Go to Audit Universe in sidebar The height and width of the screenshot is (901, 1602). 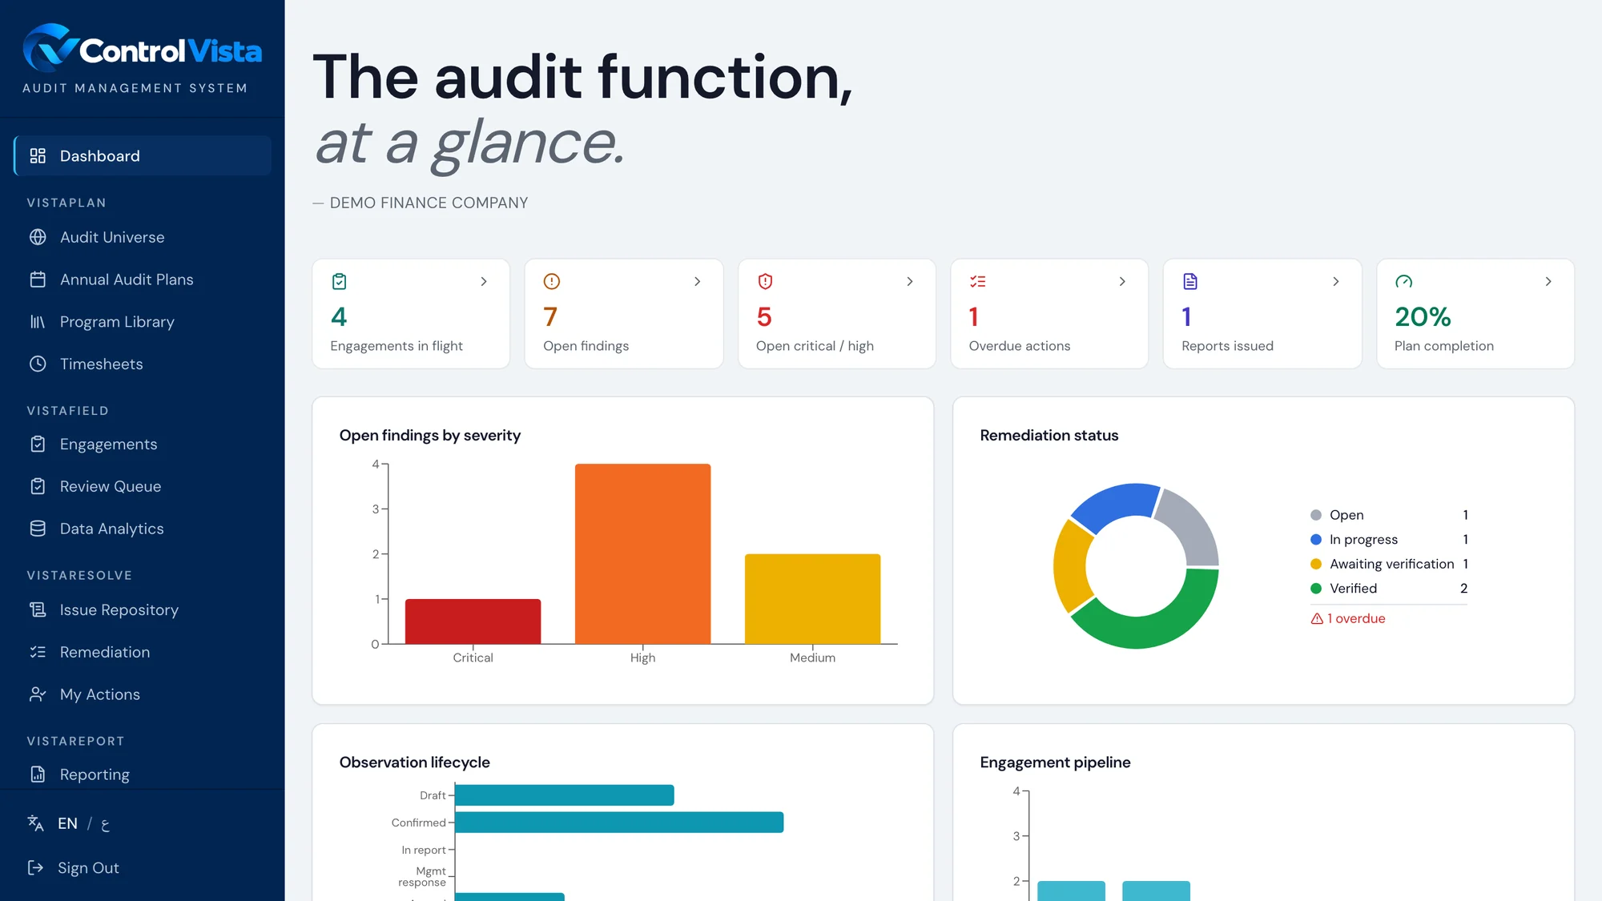[x=142, y=237]
